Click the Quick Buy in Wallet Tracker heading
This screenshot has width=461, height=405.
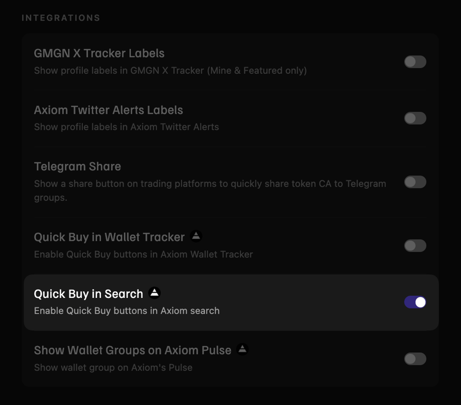(109, 237)
